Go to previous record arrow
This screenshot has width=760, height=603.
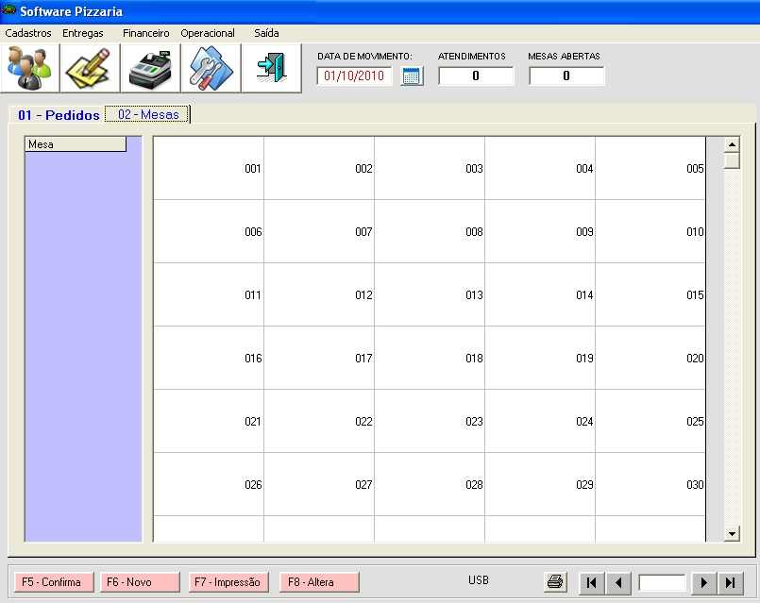617,582
